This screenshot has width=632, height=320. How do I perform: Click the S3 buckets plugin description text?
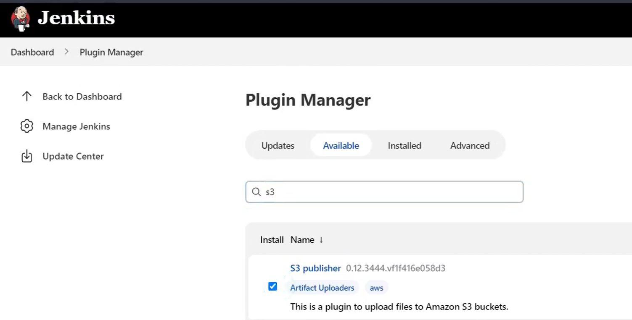point(399,307)
